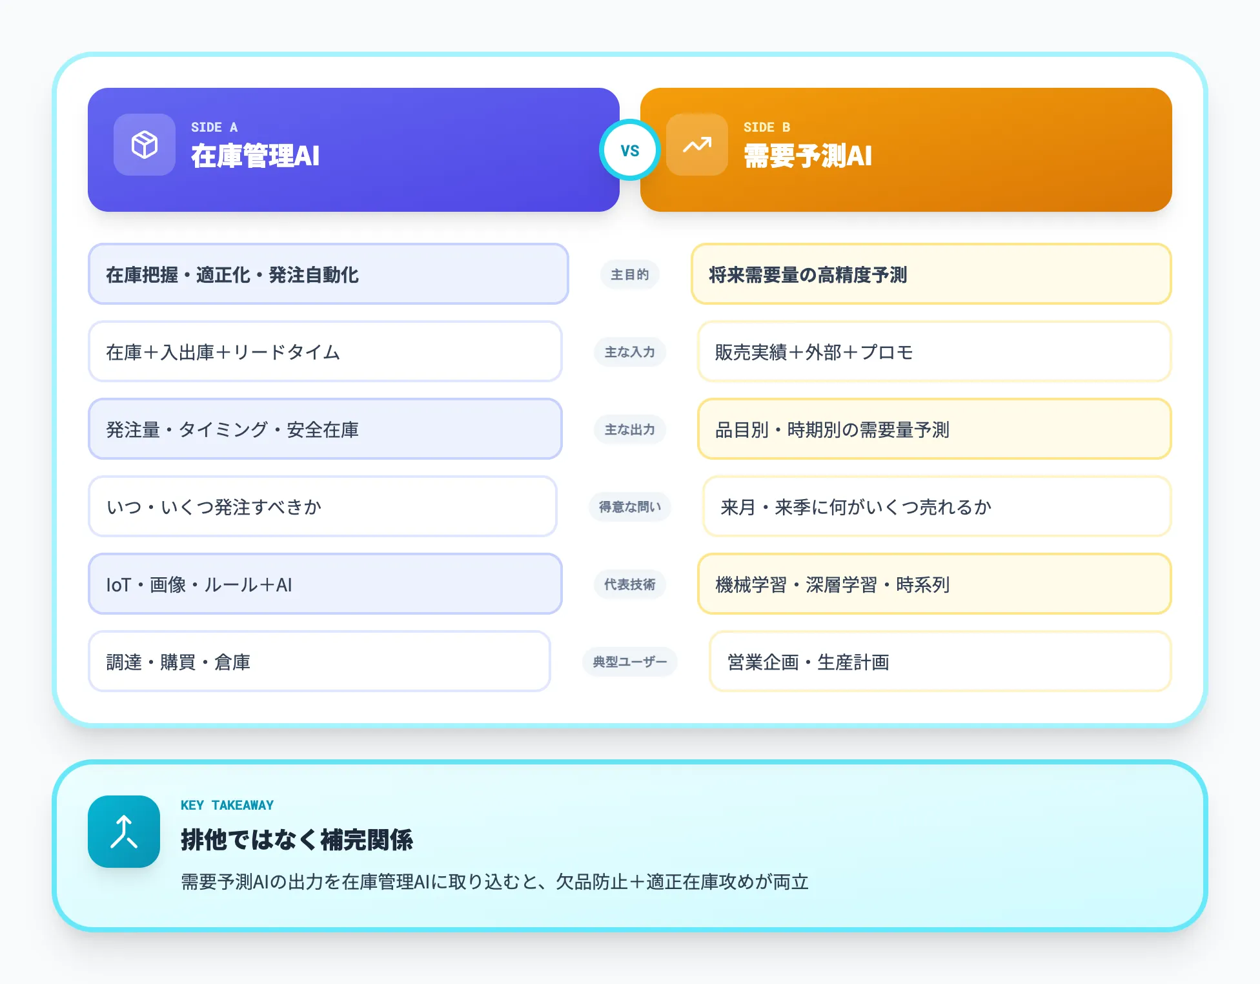Click the 主目的 row label pill
Viewport: 1260px width, 984px height.
point(630,274)
